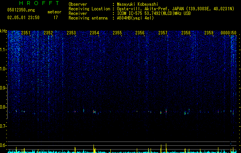Click the 2351 time marker
This screenshot has width=241, height=153.
coord(26,33)
